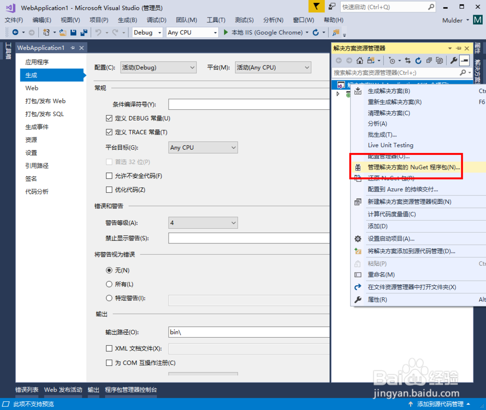Viewport: 486px width, 410px height.
Task: Collapse all items in Solution Explorer
Action: (x=430, y=60)
